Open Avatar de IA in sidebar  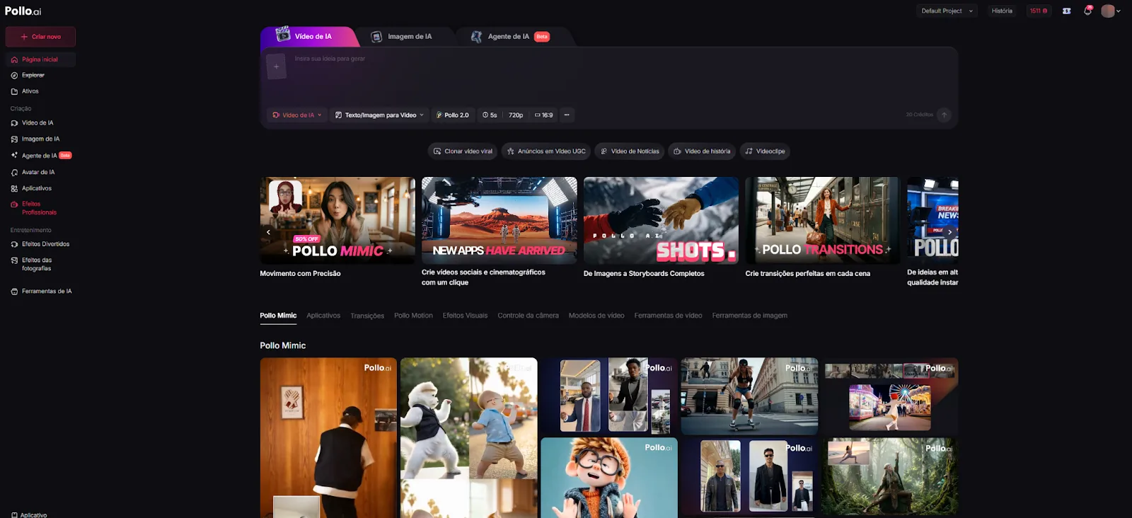click(37, 172)
